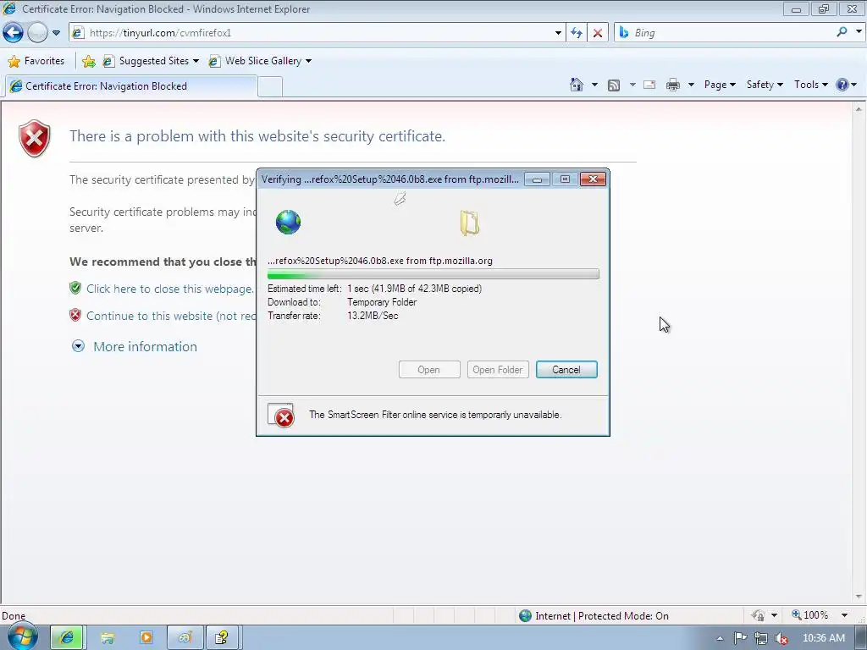Open Windows Media Player from taskbar
The width and height of the screenshot is (867, 650).
[146, 638]
